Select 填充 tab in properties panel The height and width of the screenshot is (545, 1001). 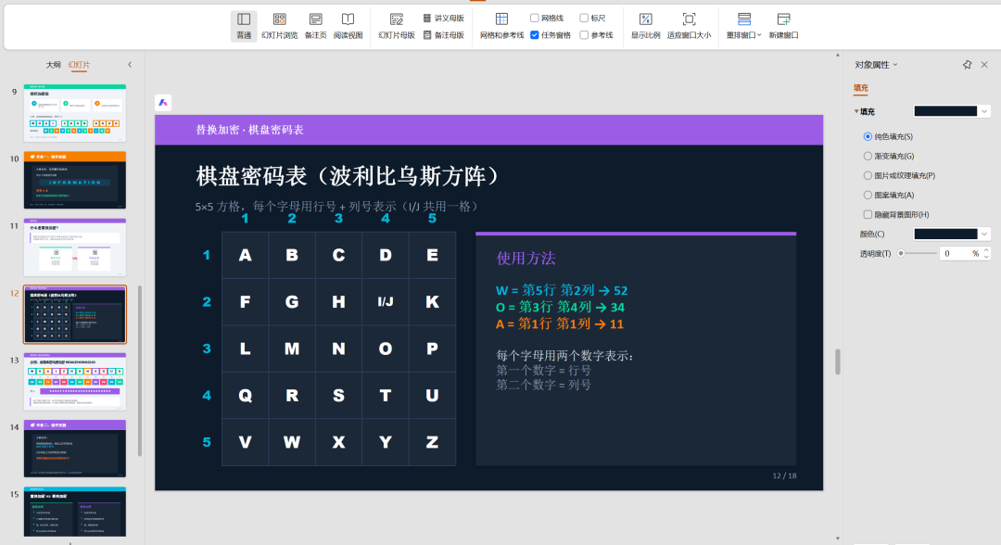860,88
